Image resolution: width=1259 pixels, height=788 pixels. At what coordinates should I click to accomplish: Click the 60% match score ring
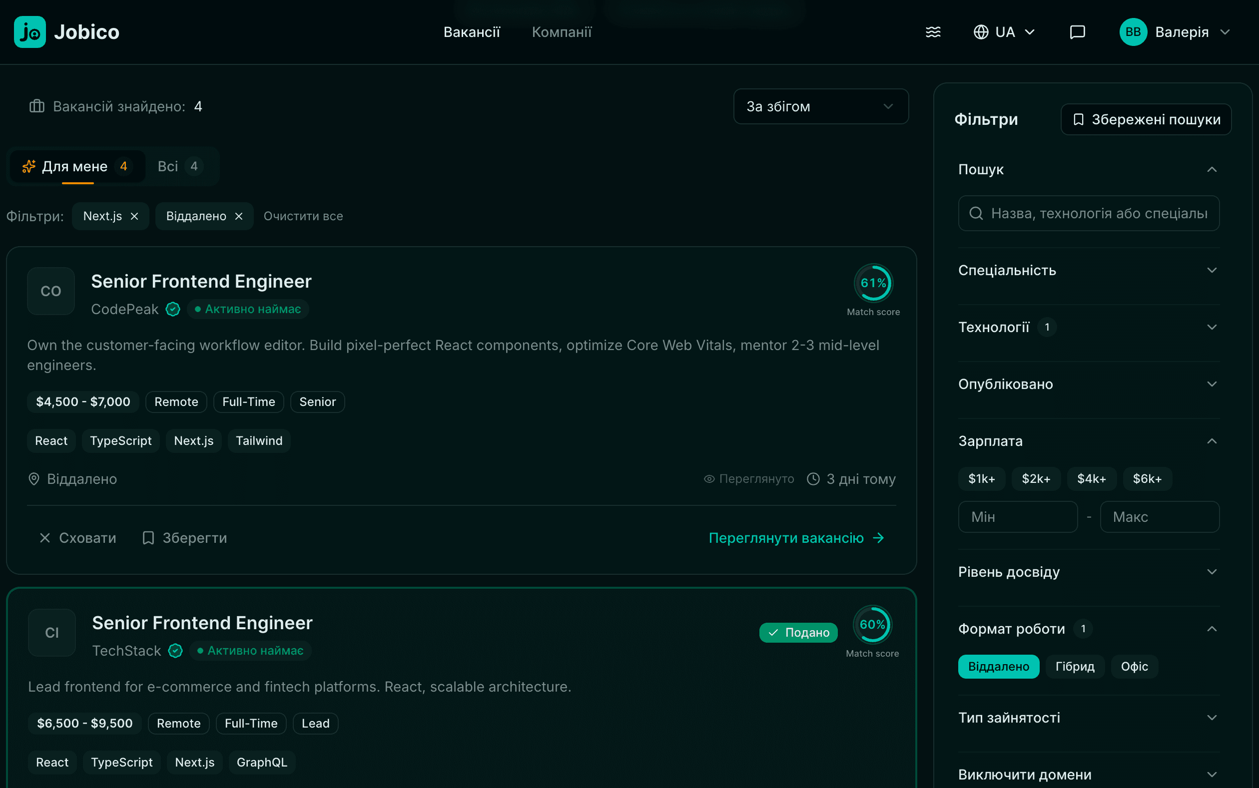[873, 624]
